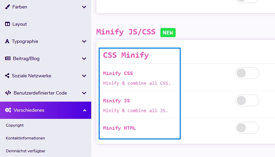The width and height of the screenshot is (275, 157).
Task: Expand the Farben section chevron
Action: [84, 7]
